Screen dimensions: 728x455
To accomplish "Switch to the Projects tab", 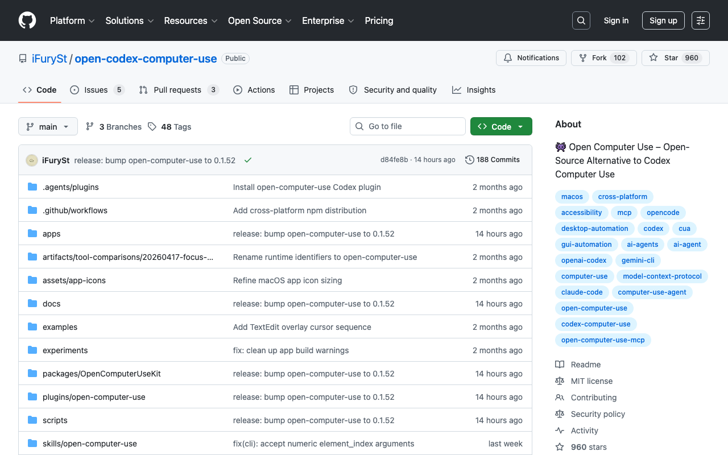I will point(312,90).
